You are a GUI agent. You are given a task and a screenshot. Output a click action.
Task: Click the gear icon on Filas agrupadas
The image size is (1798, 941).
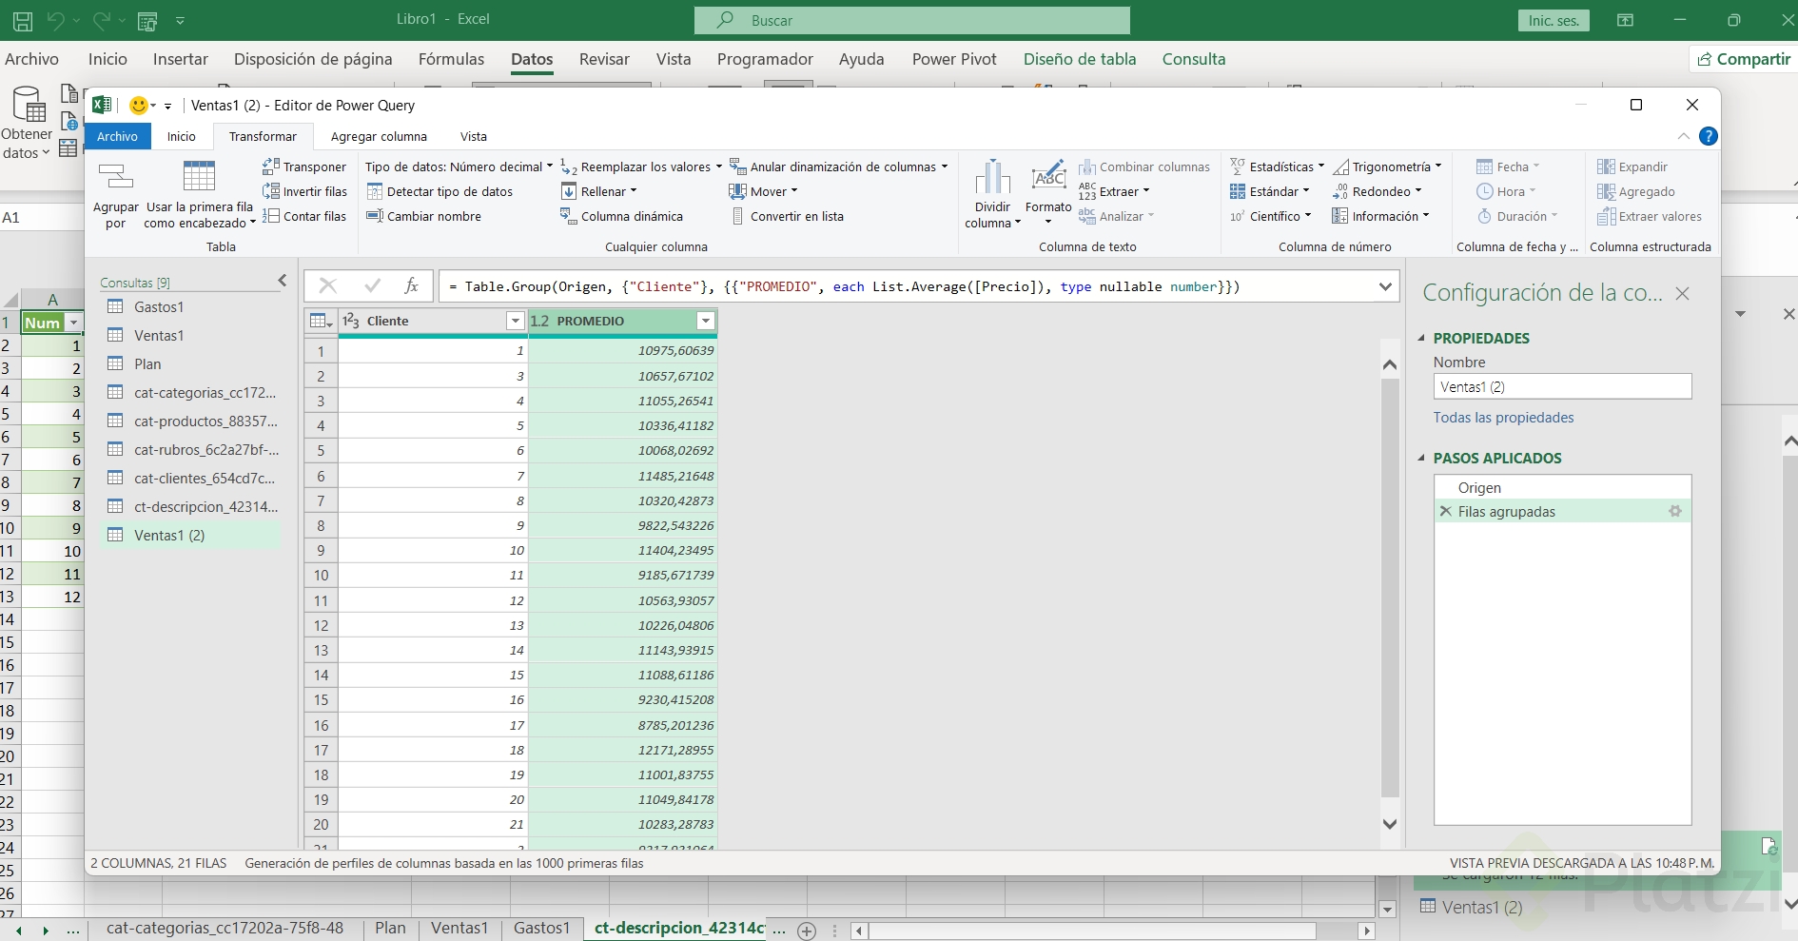[1674, 512]
